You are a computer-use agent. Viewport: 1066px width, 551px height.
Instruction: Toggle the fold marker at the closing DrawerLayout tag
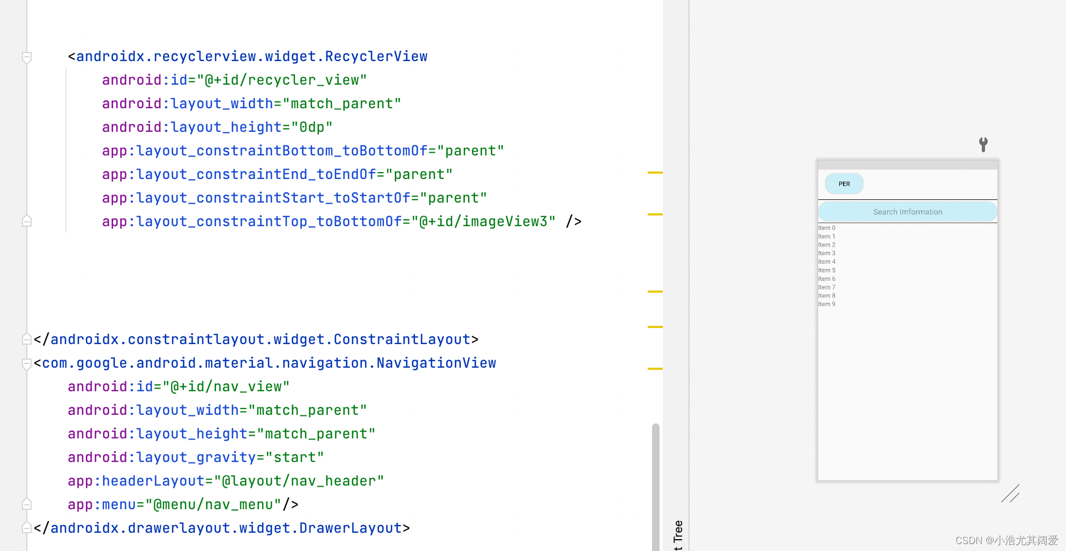(x=27, y=527)
